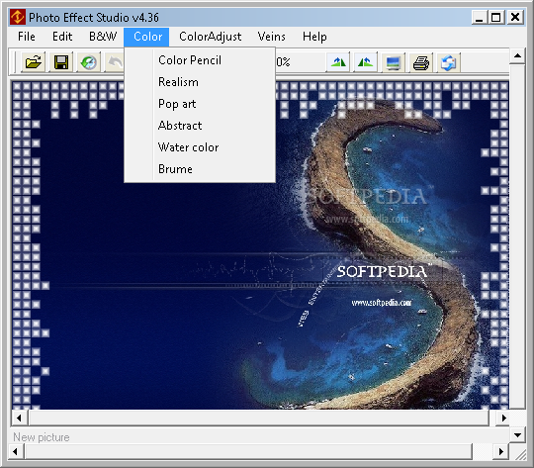Click the first green mountain zoom icon
The height and width of the screenshot is (468, 534).
tap(338, 62)
